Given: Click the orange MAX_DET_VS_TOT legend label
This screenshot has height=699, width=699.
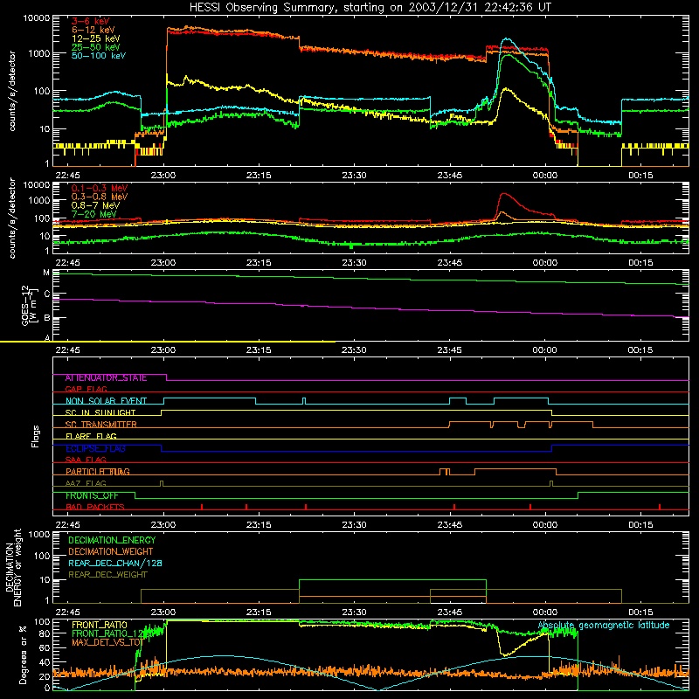Looking at the screenshot, I should coord(107,642).
